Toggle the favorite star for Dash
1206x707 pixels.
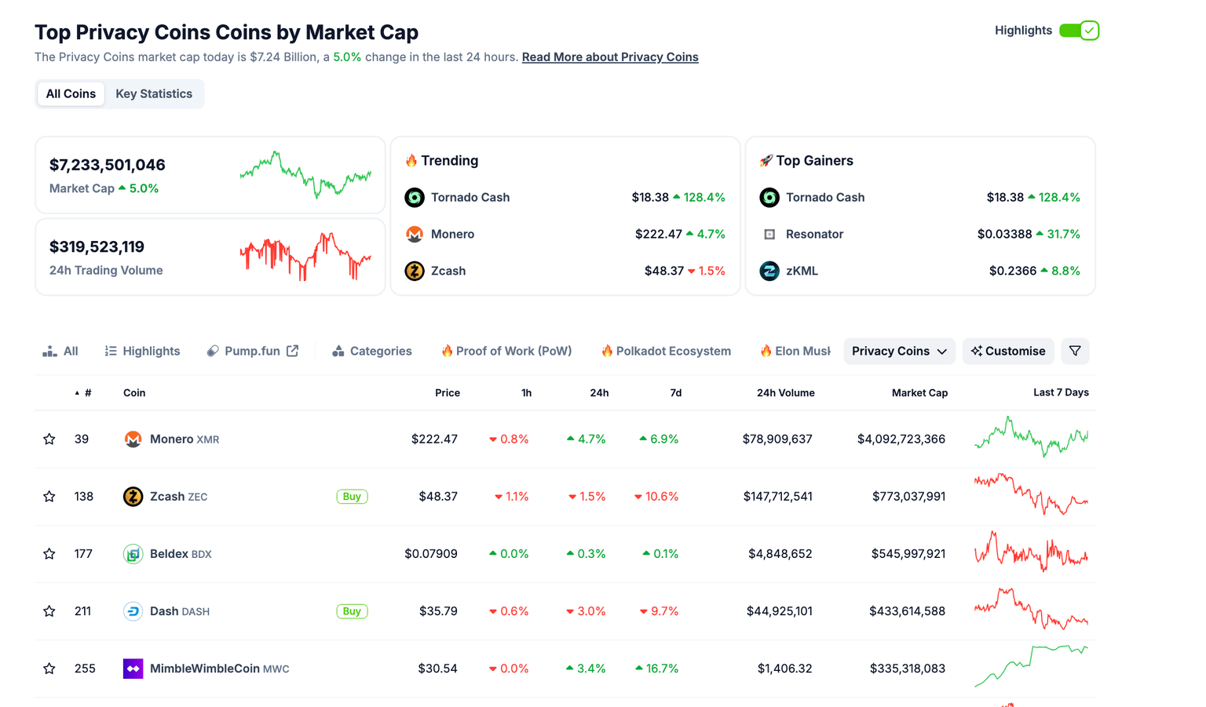(x=49, y=611)
